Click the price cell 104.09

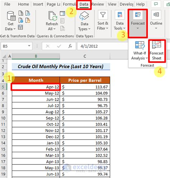(85, 93)
